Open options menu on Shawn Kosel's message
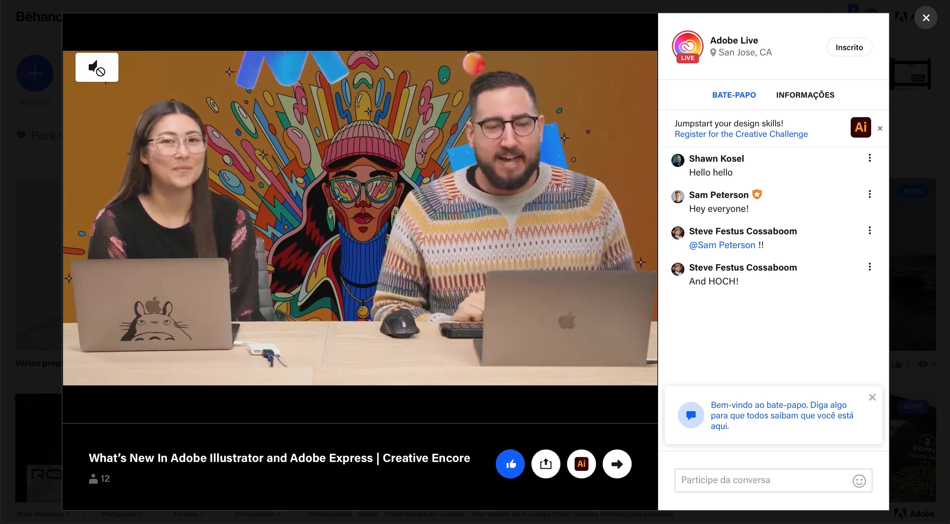The width and height of the screenshot is (950, 524). click(870, 158)
